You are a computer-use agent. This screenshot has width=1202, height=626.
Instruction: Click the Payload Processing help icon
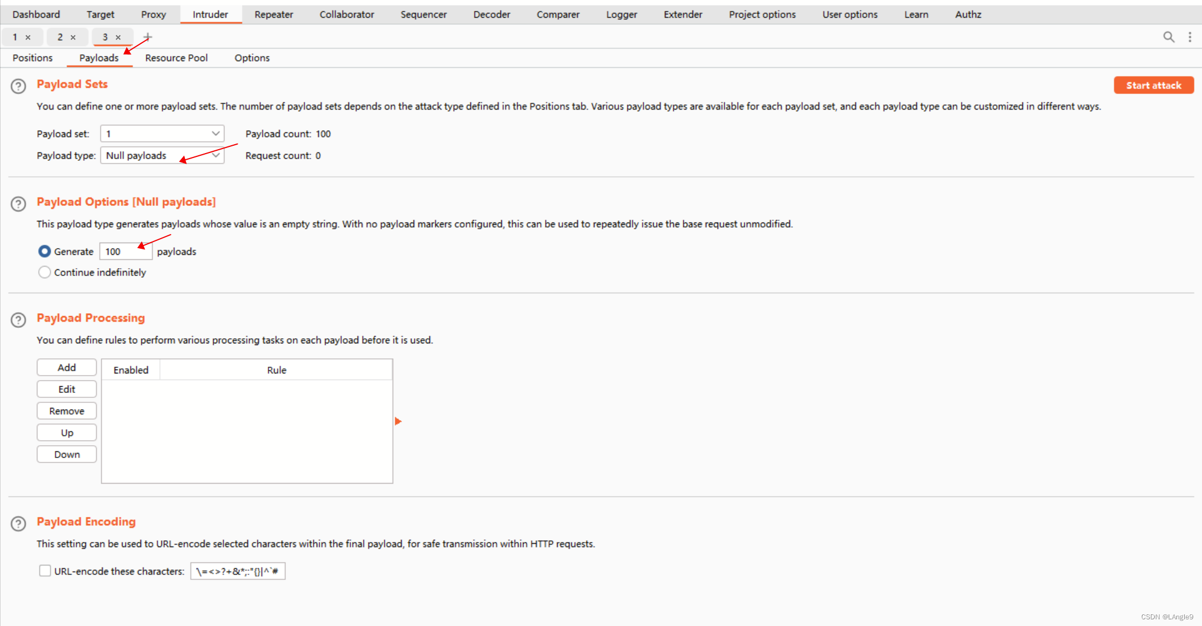18,320
